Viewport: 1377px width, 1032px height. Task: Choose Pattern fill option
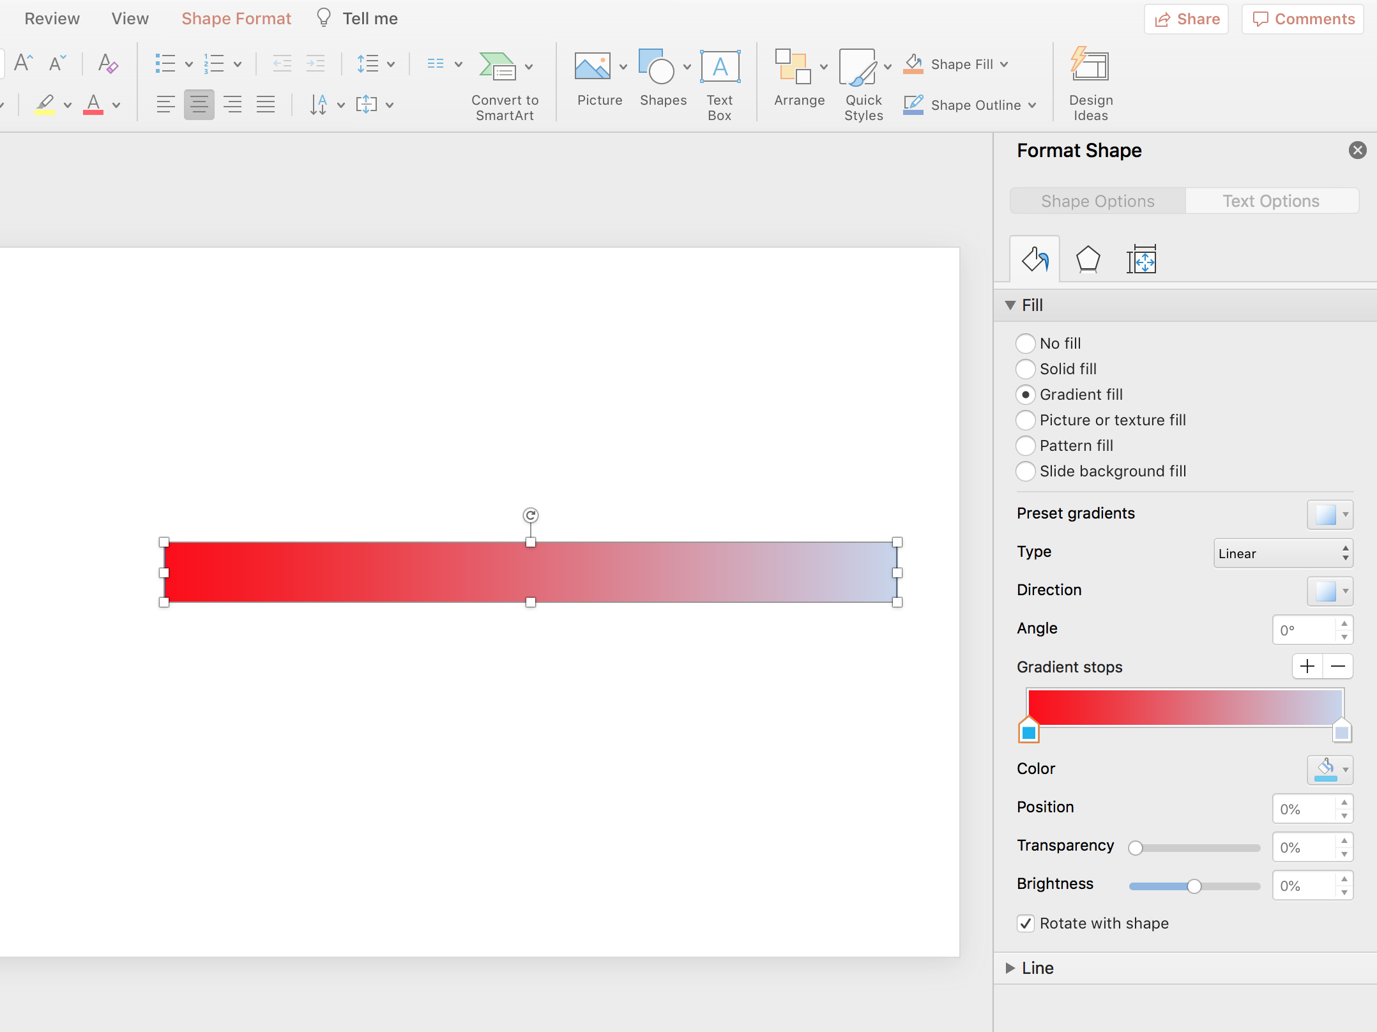coord(1025,446)
